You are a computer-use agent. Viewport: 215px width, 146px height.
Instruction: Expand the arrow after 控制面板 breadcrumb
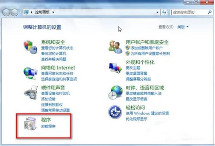53,12
